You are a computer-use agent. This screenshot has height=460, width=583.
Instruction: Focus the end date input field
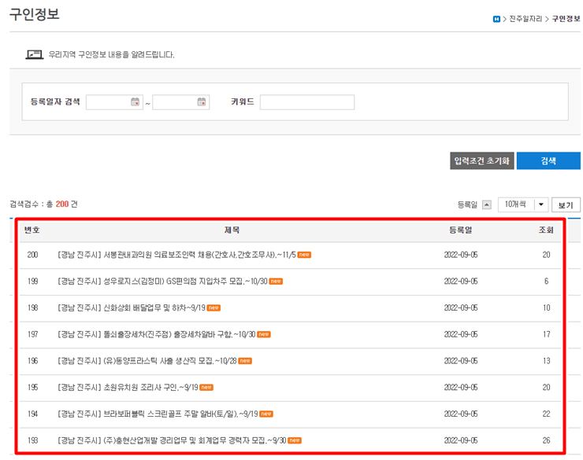(x=181, y=102)
